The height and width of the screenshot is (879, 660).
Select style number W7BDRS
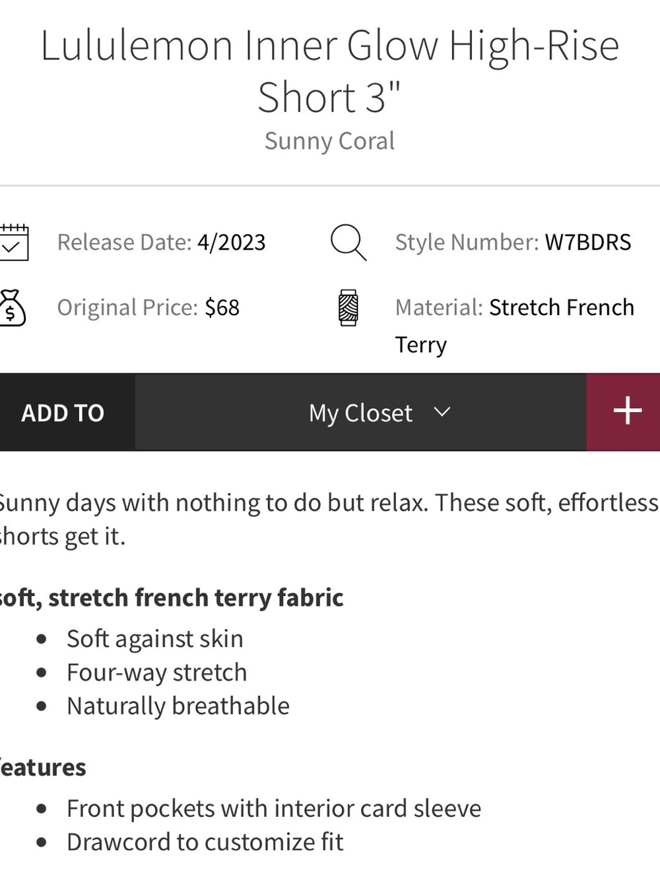(x=587, y=242)
